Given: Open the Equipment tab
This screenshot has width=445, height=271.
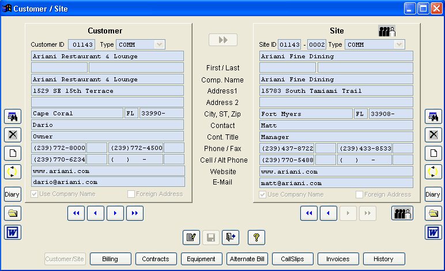Looking at the screenshot, I should point(201,259).
